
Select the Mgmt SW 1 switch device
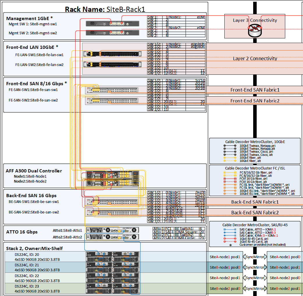112,24
